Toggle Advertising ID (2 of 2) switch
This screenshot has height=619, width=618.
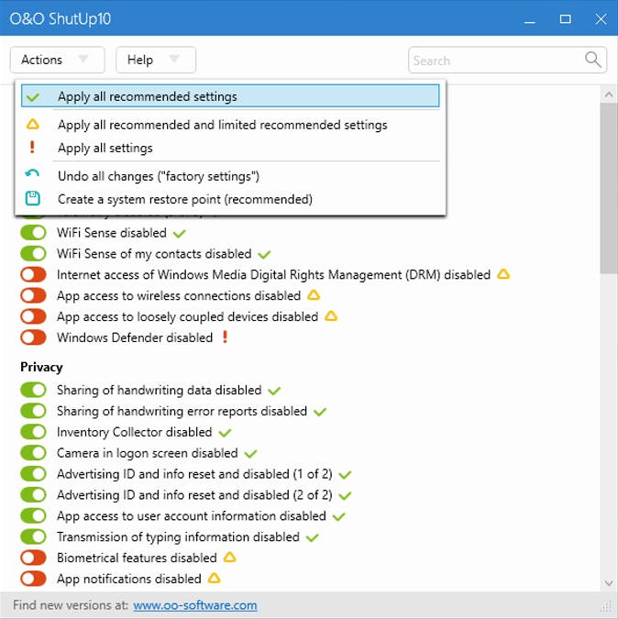[x=34, y=494]
